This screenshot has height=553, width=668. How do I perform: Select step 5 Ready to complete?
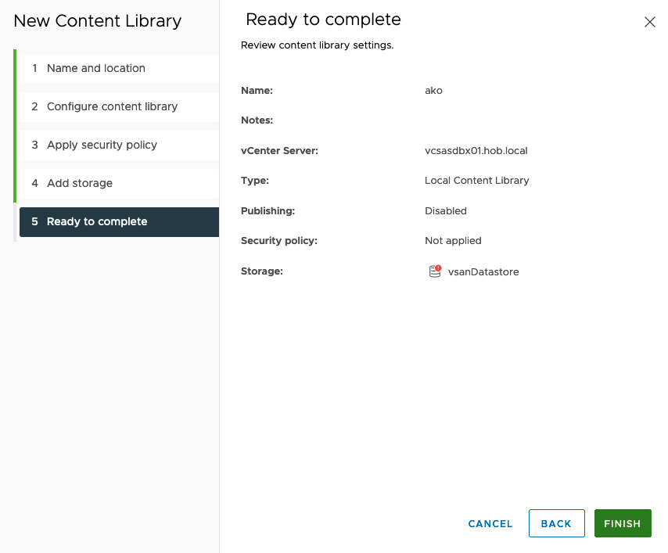[x=97, y=221]
